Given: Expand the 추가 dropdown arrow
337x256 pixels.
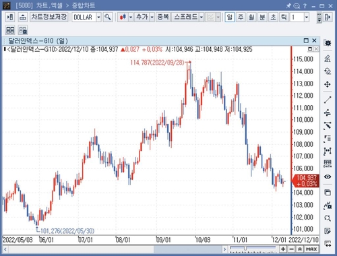Looking at the screenshot, I should [152, 18].
